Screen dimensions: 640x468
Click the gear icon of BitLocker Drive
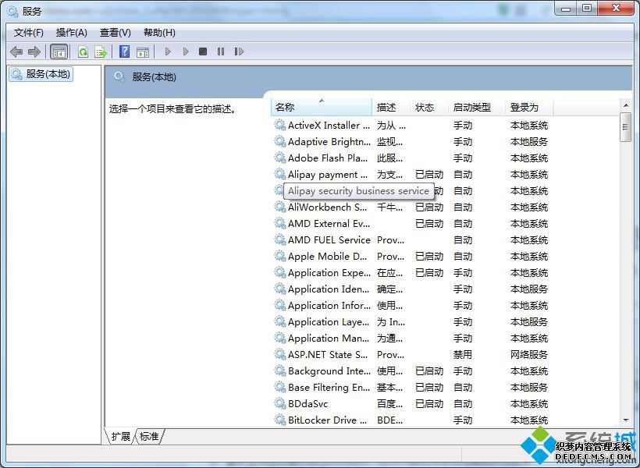tap(279, 420)
